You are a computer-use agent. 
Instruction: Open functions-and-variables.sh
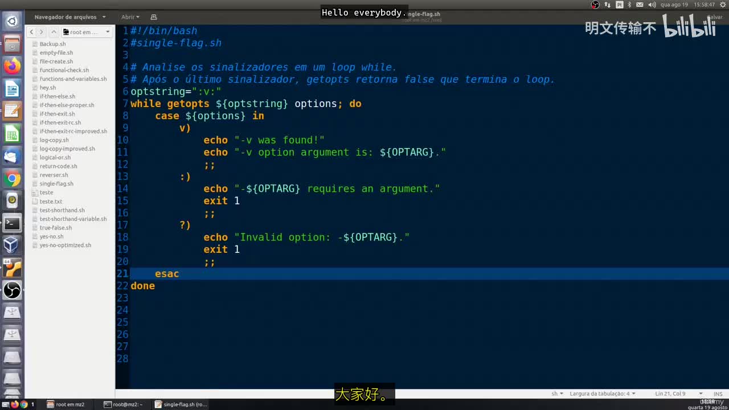[x=73, y=79]
